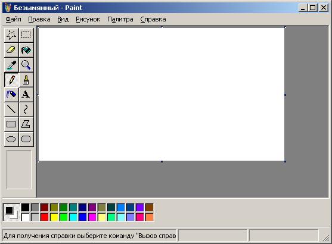Pick the pure blue swatch
Screen dimensions: 332x244
(83, 217)
